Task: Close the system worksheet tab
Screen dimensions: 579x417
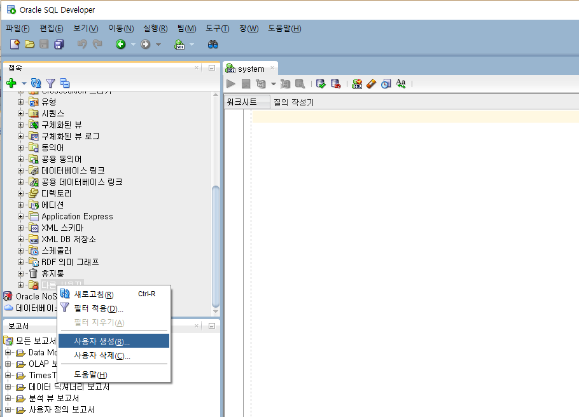Action: coord(272,67)
